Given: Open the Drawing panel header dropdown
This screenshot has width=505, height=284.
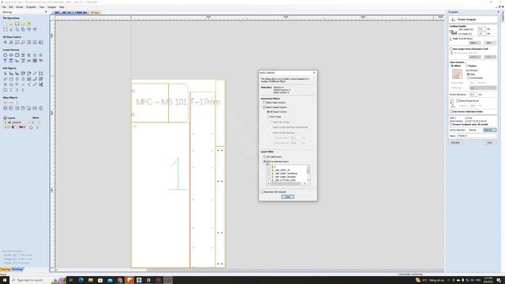Looking at the screenshot, I should coord(46,12).
